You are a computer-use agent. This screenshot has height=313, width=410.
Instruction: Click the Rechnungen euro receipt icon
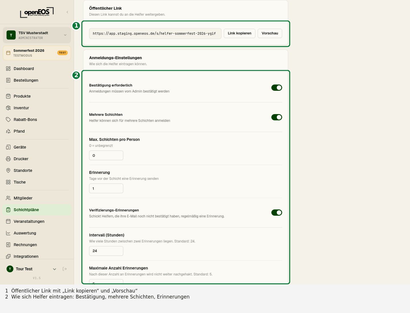[8, 245]
